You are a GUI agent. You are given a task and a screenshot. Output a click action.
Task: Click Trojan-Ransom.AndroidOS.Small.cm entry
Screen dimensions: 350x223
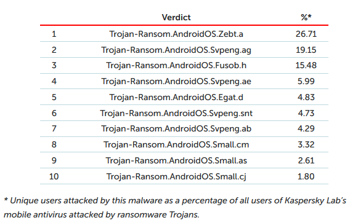pos(176,144)
